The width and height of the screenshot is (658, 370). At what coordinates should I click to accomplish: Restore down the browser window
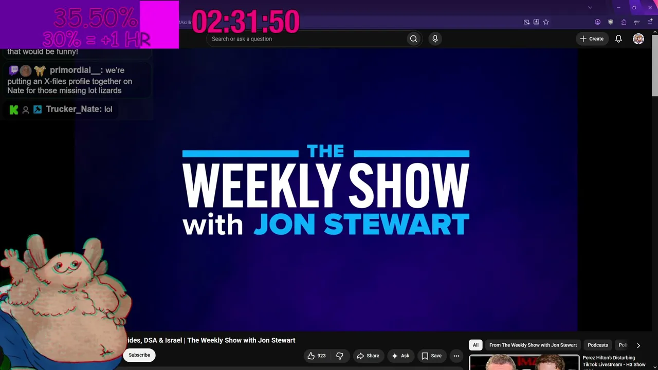pos(634,7)
